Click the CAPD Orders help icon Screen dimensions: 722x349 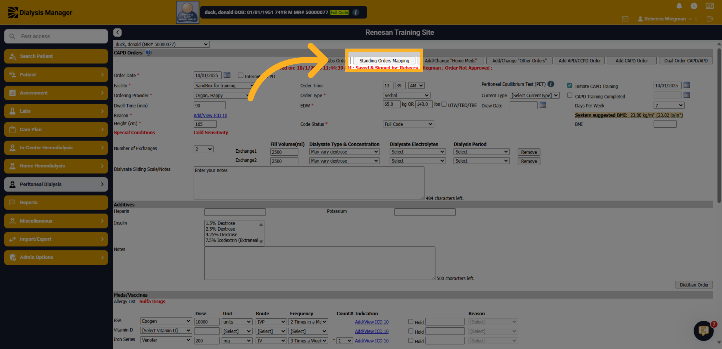148,52
